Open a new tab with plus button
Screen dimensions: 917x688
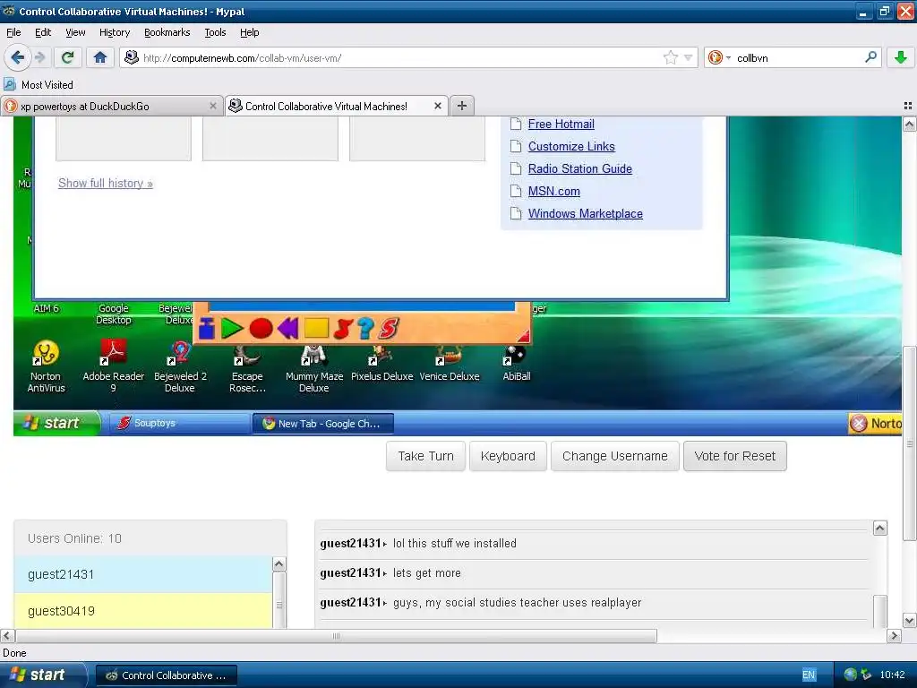(x=462, y=106)
